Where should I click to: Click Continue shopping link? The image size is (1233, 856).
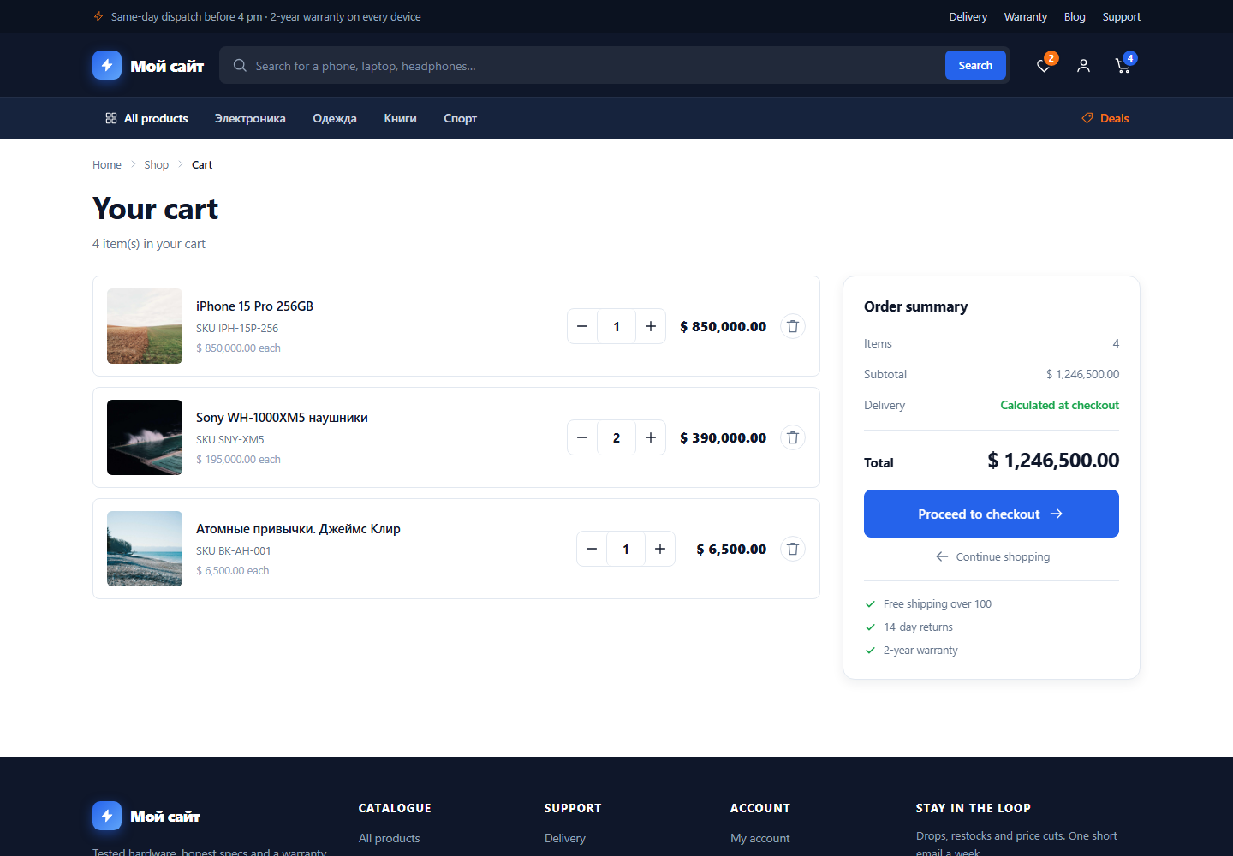(x=992, y=556)
